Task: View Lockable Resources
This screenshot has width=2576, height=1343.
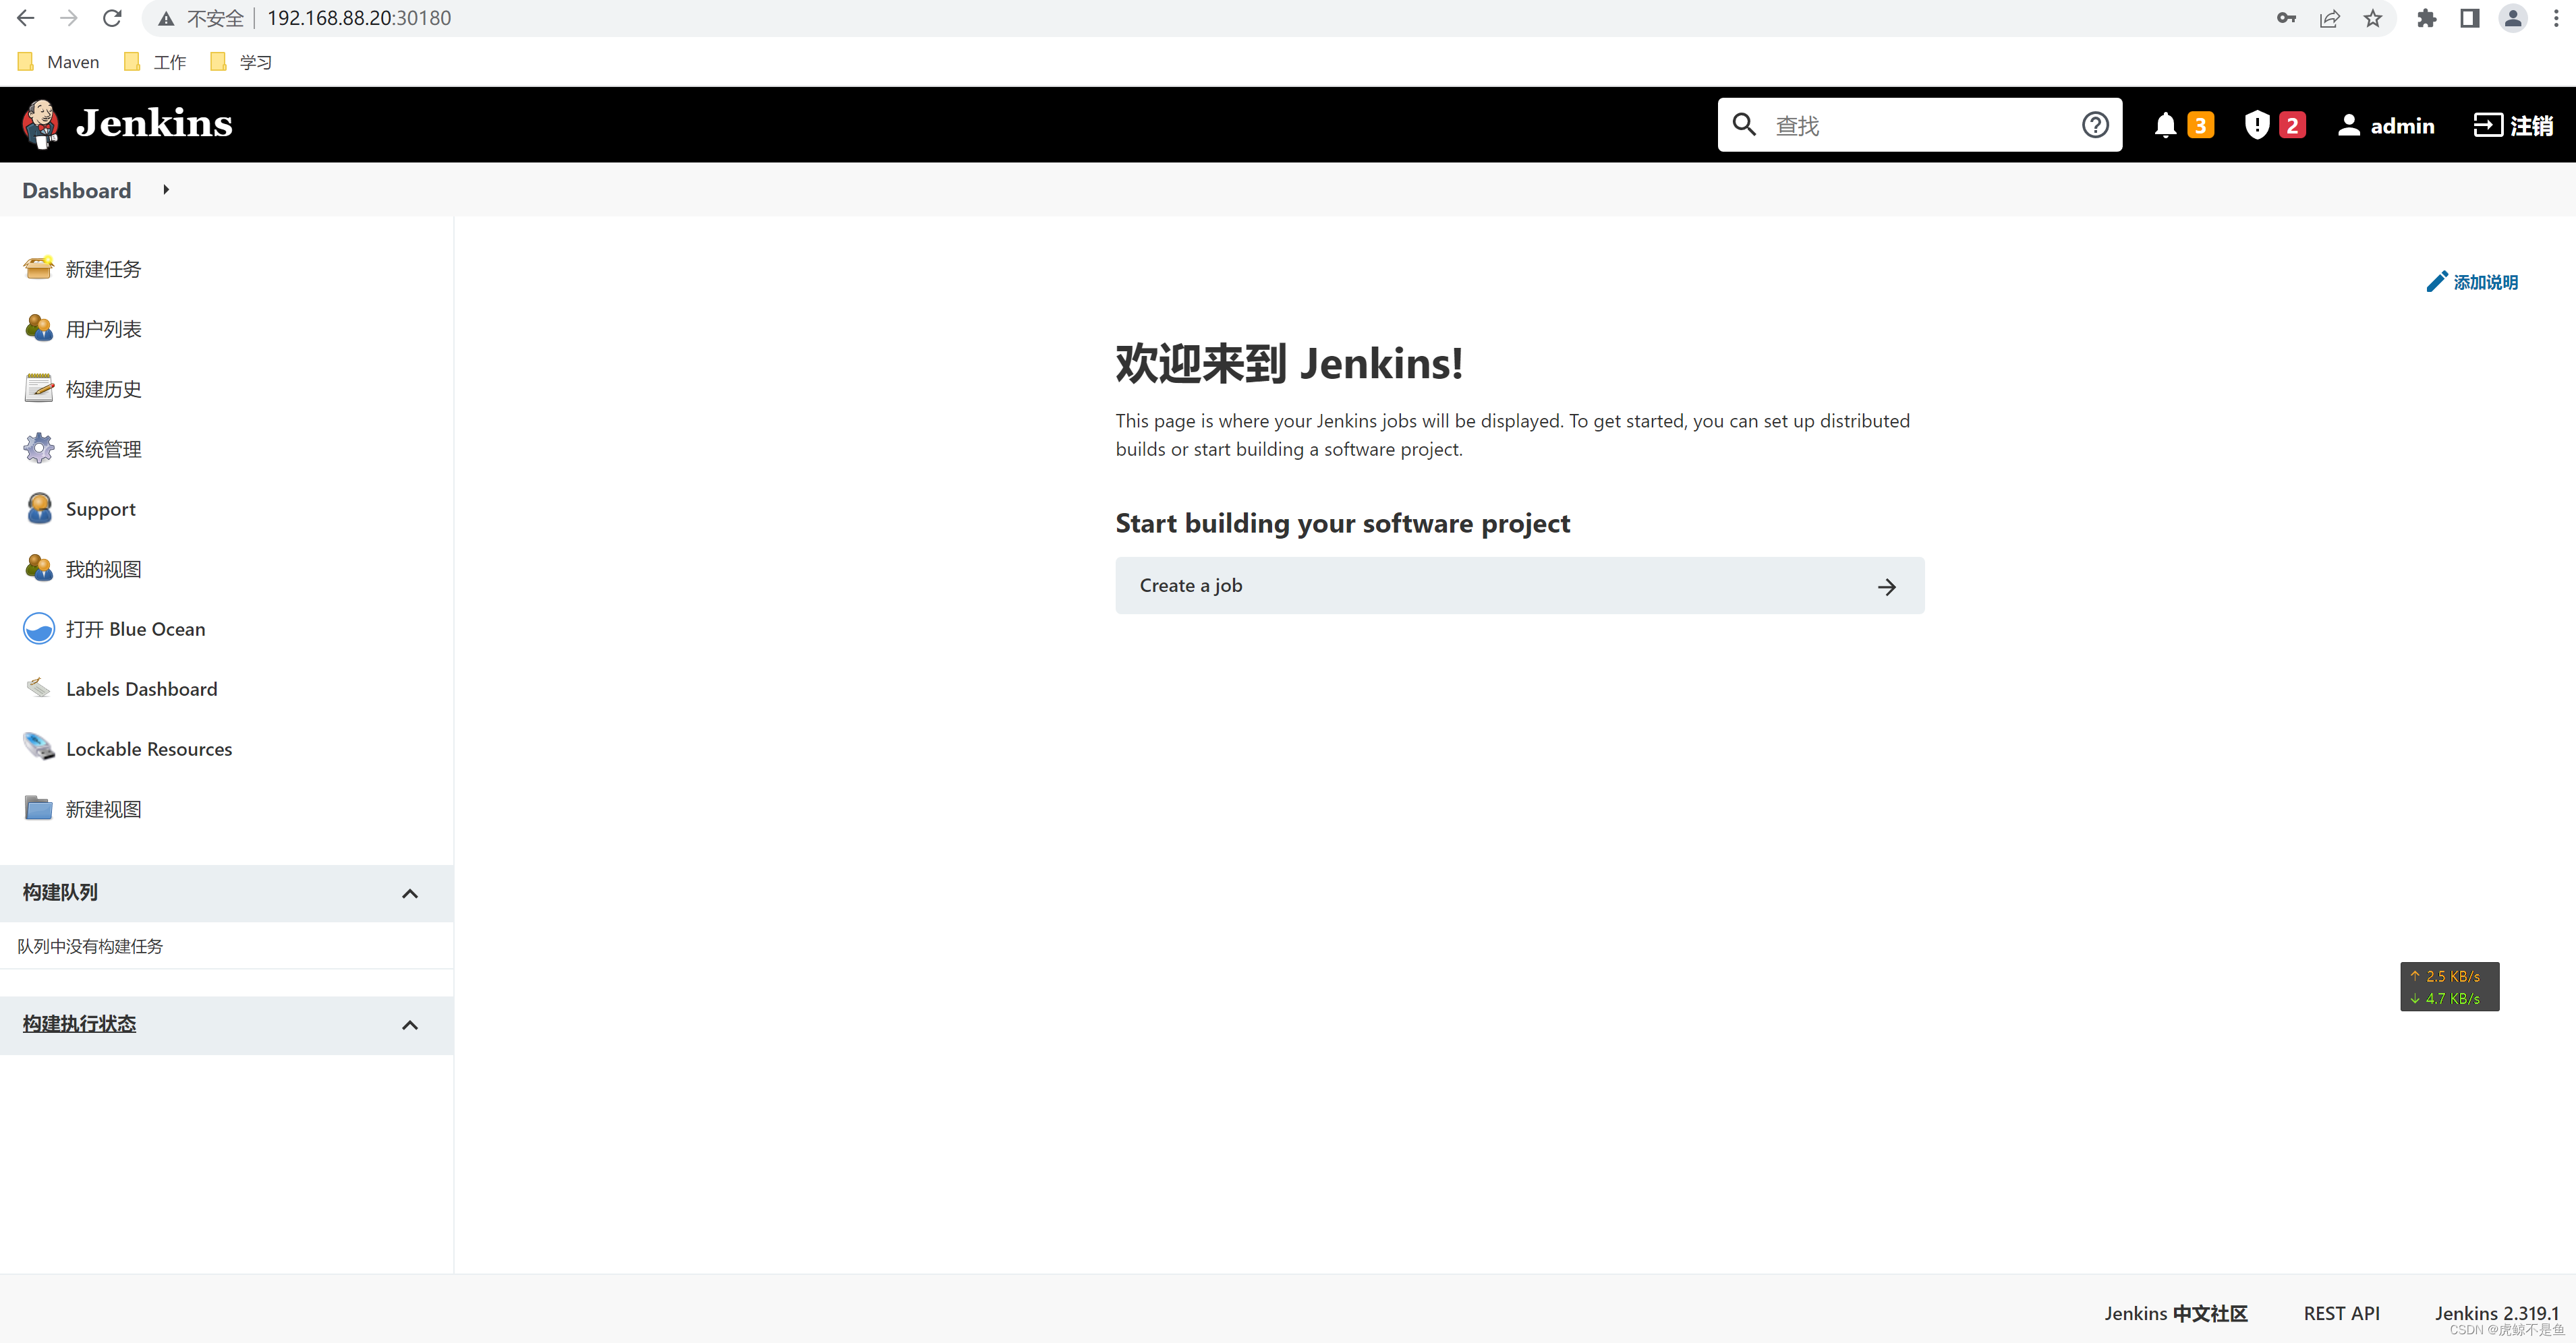Action: tap(148, 748)
